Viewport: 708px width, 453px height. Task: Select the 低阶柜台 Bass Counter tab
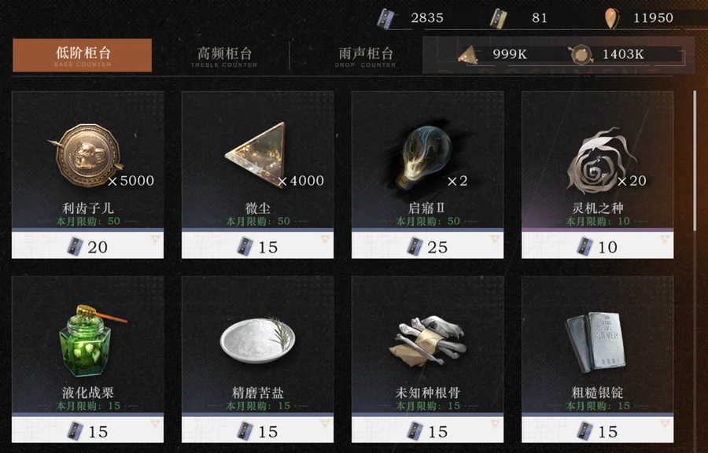[x=82, y=55]
